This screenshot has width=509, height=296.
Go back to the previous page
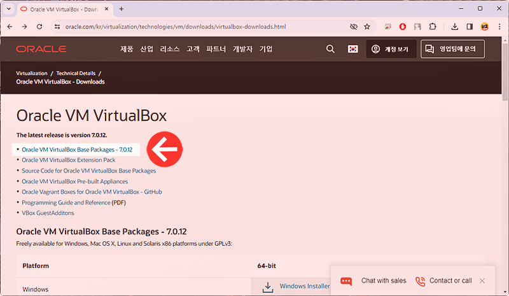tap(10, 27)
